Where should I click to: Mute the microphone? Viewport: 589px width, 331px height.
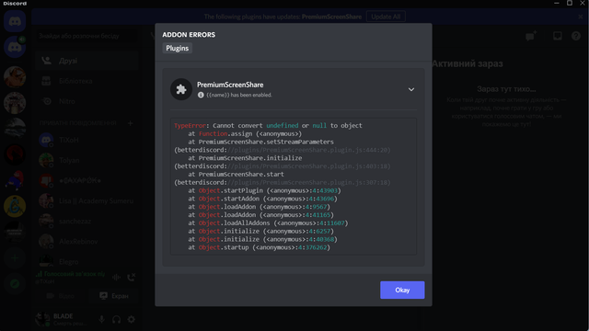[101, 319]
